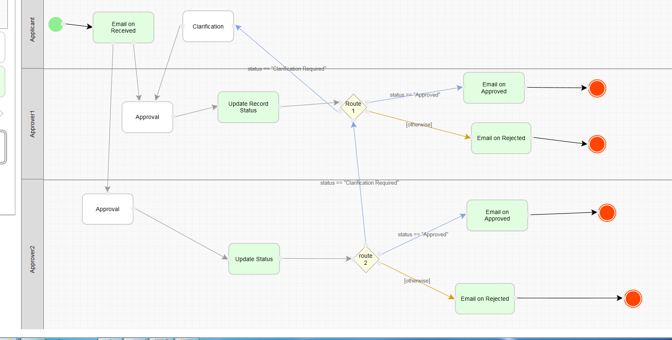Viewport: 672px width, 340px height.
Task: Select the Approval activity in Approver1 lane
Action: [x=147, y=117]
